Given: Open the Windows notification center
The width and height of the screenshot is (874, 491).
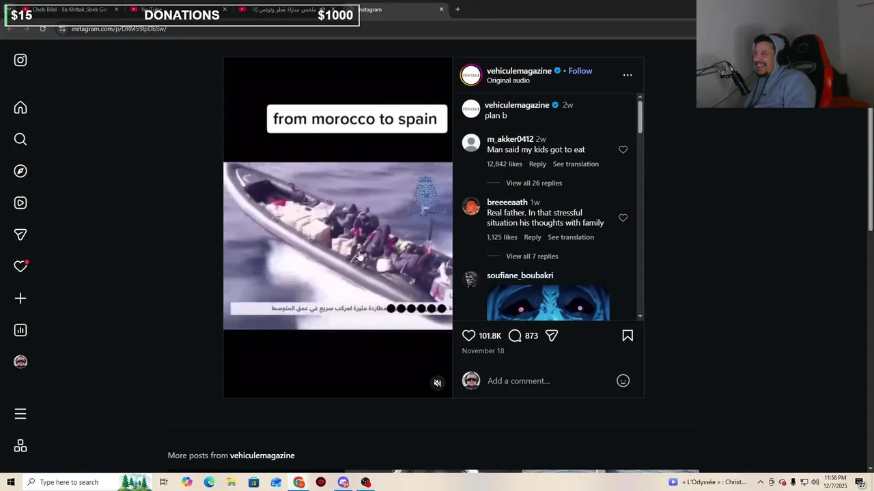Looking at the screenshot, I should pos(860,482).
